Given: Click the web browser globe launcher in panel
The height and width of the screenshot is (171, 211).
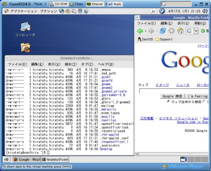Looking at the screenshot, I should [62, 11].
